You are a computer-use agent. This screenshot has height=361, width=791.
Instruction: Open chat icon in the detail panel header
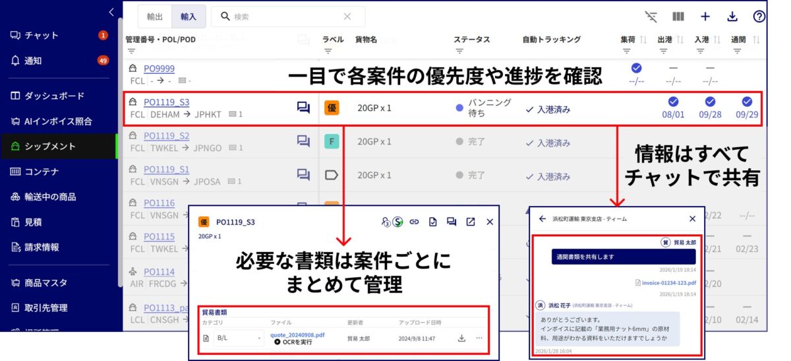[x=452, y=222]
